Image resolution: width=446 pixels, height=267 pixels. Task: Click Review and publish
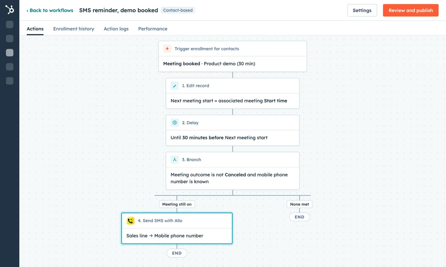pyautogui.click(x=411, y=10)
